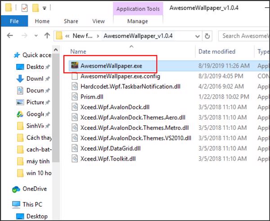
Task: Click the folder icon in address bar
Action: pyautogui.click(x=59, y=36)
